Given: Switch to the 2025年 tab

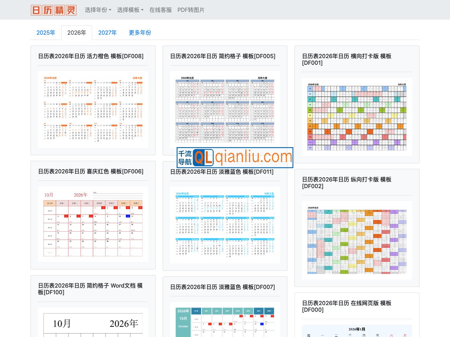Looking at the screenshot, I should pyautogui.click(x=46, y=33).
